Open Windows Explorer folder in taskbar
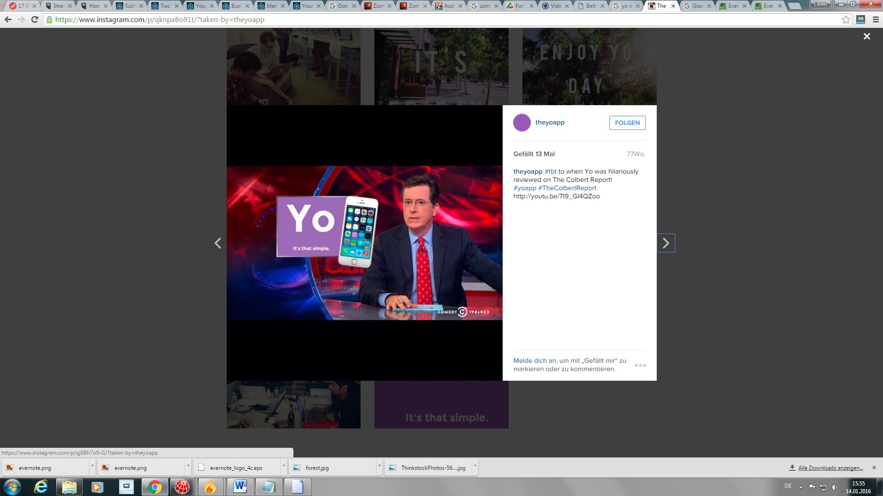Image resolution: width=883 pixels, height=496 pixels. coord(69,487)
